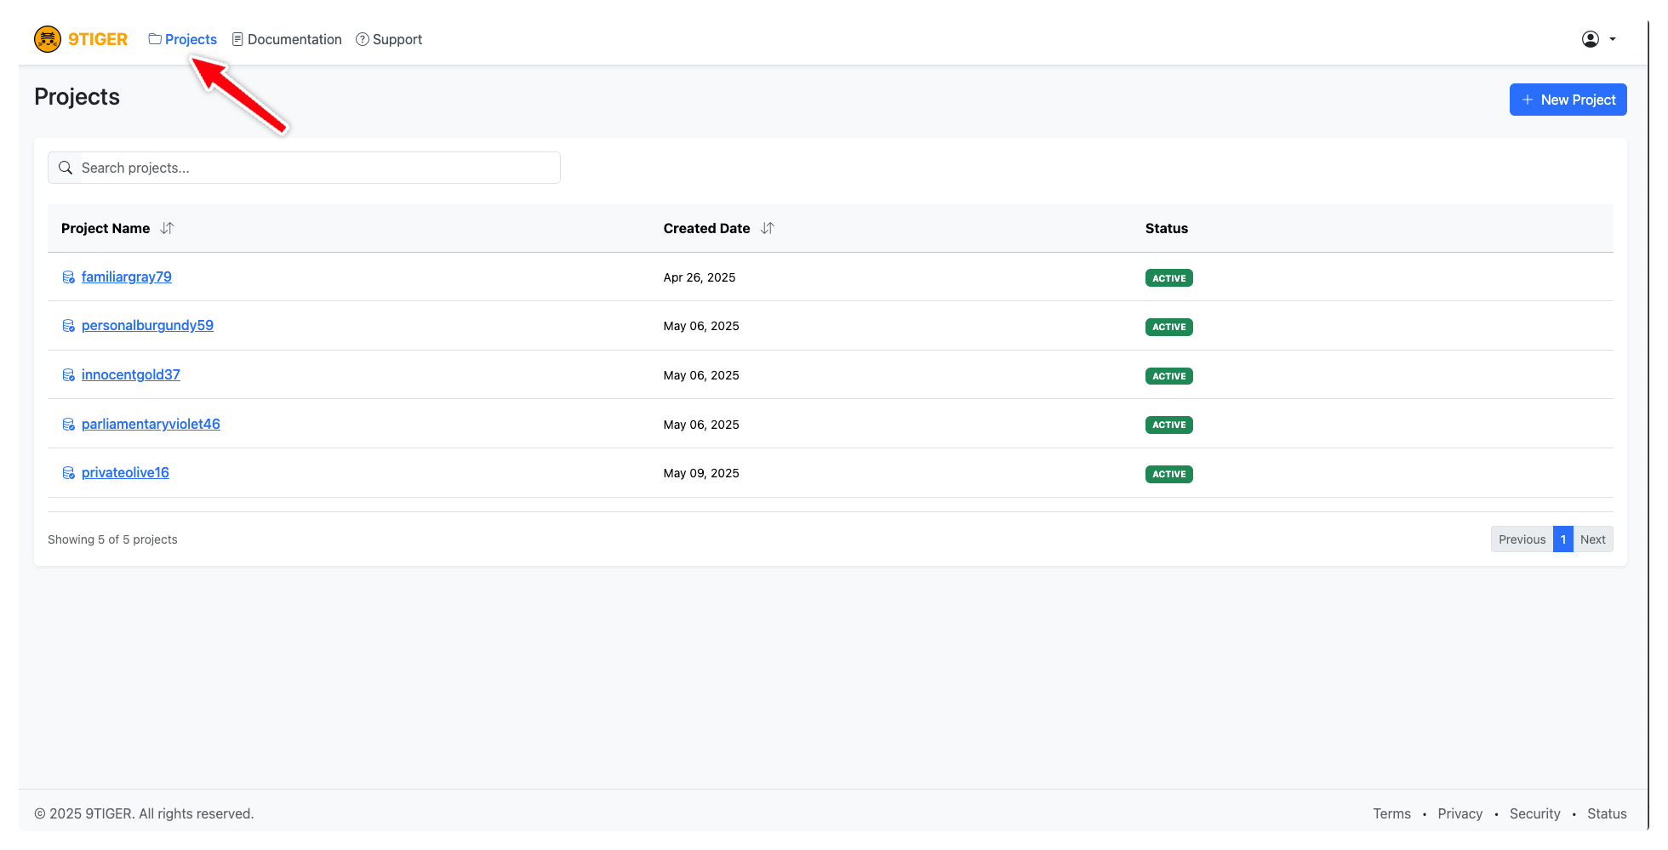1668x850 pixels.
Task: Click database icon beside innocentgold37
Action: (69, 375)
